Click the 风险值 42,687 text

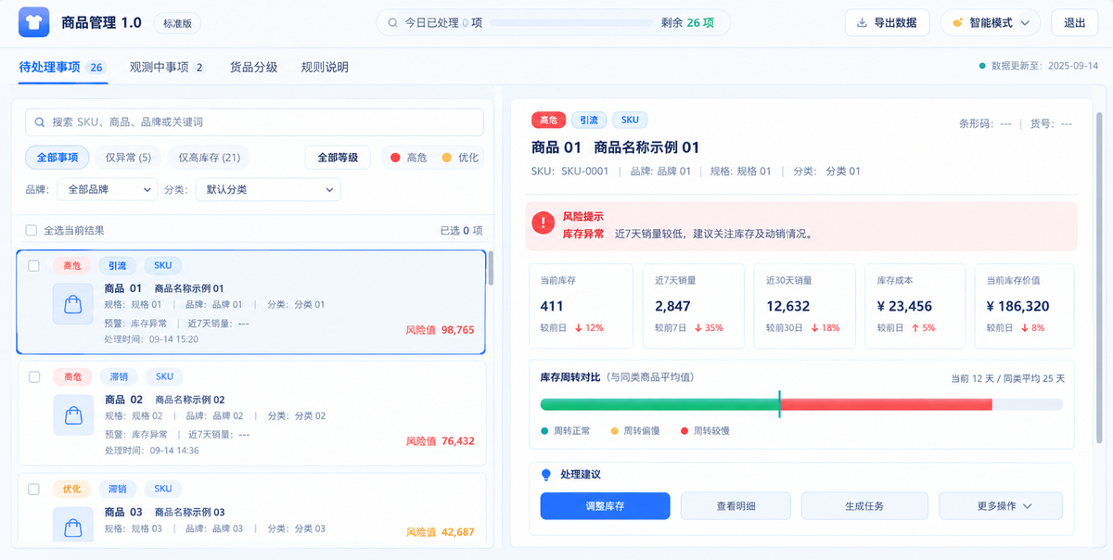coord(441,532)
